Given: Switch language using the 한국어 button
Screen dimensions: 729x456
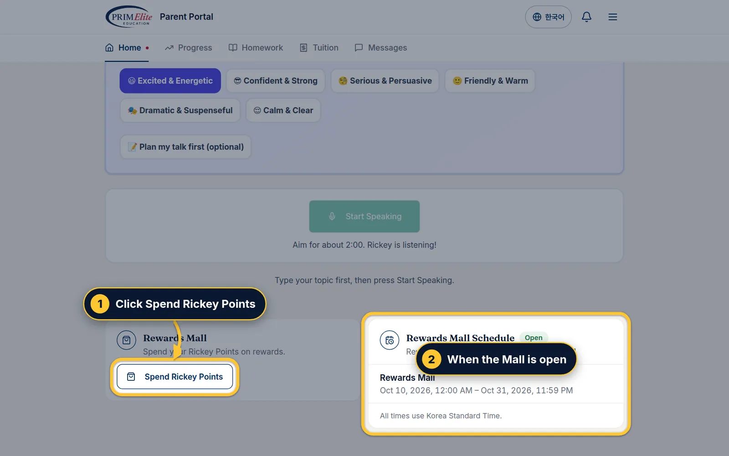Looking at the screenshot, I should click(x=548, y=17).
